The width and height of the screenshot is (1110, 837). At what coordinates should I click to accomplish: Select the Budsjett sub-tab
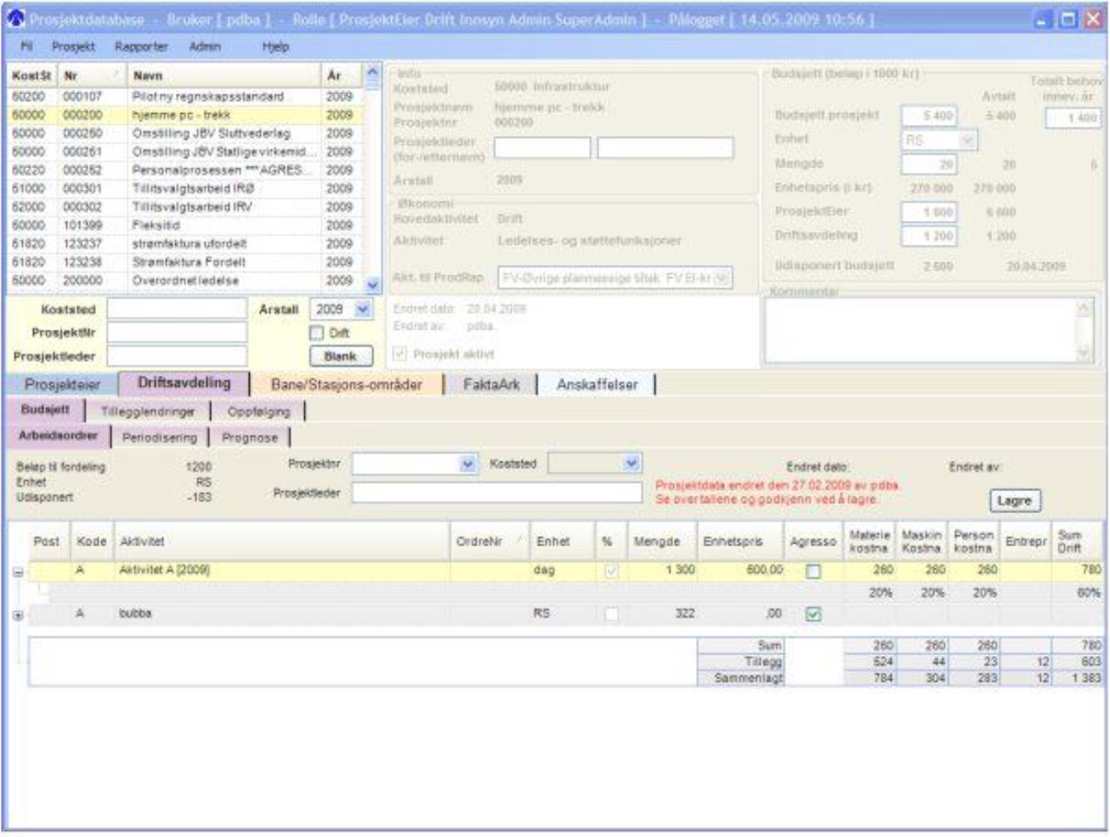(x=46, y=410)
